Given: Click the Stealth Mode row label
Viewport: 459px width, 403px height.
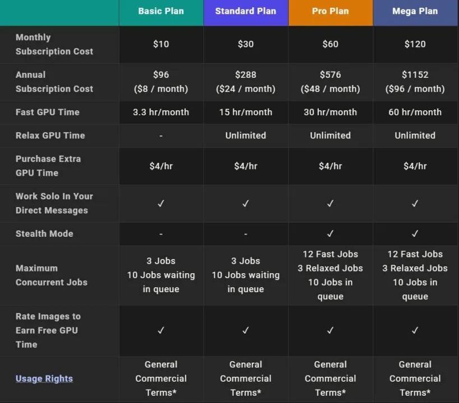Looking at the screenshot, I should click(44, 233).
